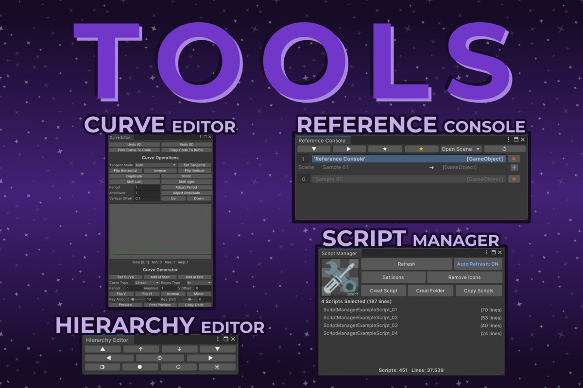Image resolution: width=583 pixels, height=388 pixels.
Task: Click the filled down triangle in Hierarchy Editor
Action: tap(217, 349)
